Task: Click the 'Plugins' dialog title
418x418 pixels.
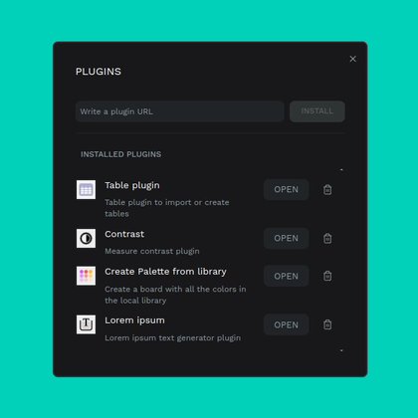Action: click(x=99, y=72)
